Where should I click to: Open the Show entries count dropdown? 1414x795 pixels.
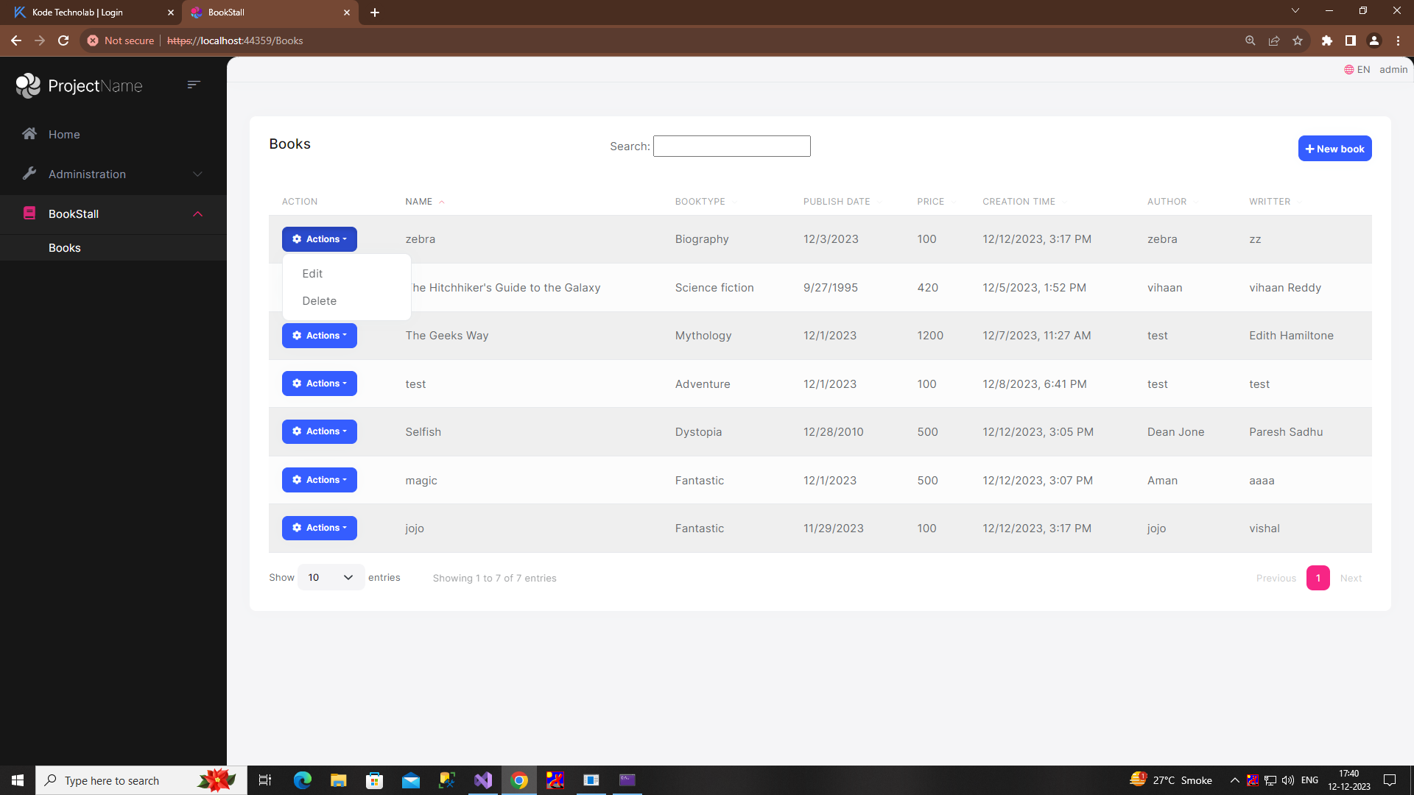pos(331,577)
